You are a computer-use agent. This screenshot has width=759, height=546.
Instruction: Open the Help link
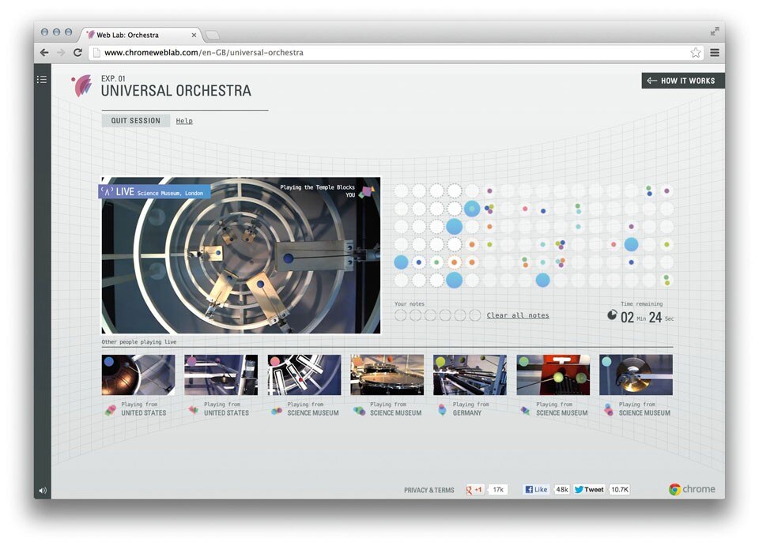(x=184, y=121)
